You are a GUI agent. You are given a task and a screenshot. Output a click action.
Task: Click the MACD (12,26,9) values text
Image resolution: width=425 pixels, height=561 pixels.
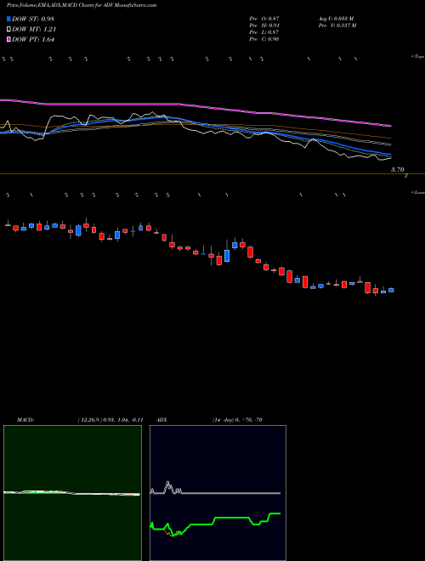[110, 420]
